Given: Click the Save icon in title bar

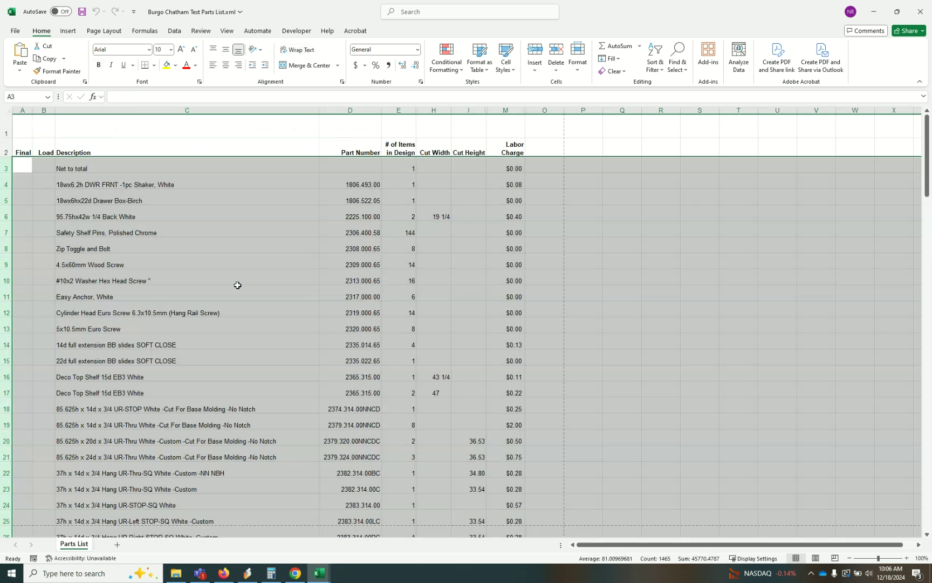Looking at the screenshot, I should point(82,11).
